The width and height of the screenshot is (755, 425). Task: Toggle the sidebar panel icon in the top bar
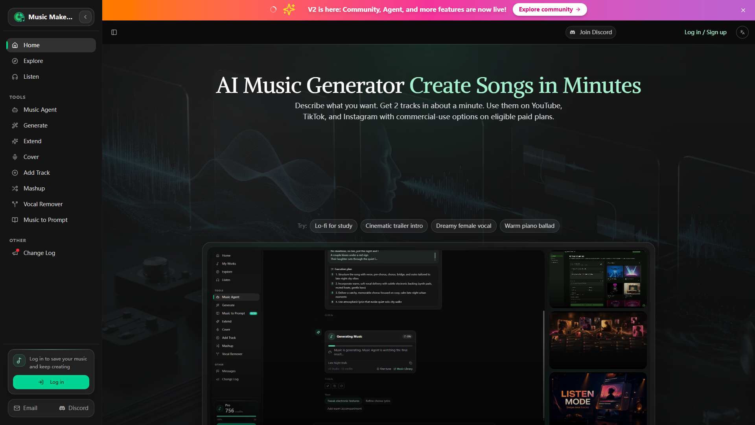point(114,32)
